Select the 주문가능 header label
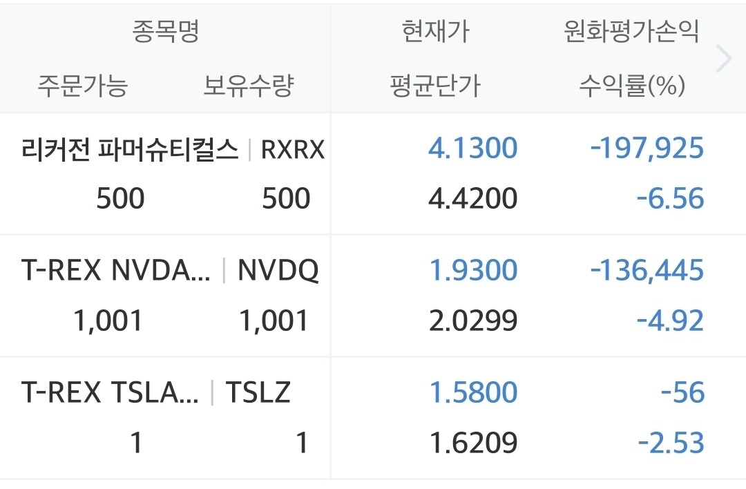 pyautogui.click(x=83, y=86)
